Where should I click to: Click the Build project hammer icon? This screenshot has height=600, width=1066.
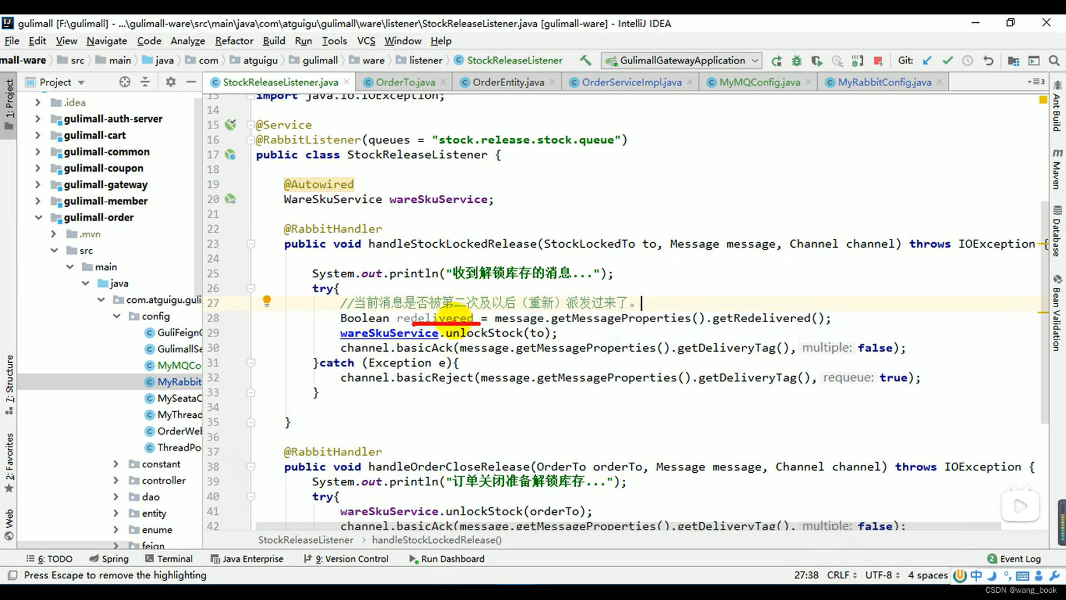pyautogui.click(x=586, y=61)
